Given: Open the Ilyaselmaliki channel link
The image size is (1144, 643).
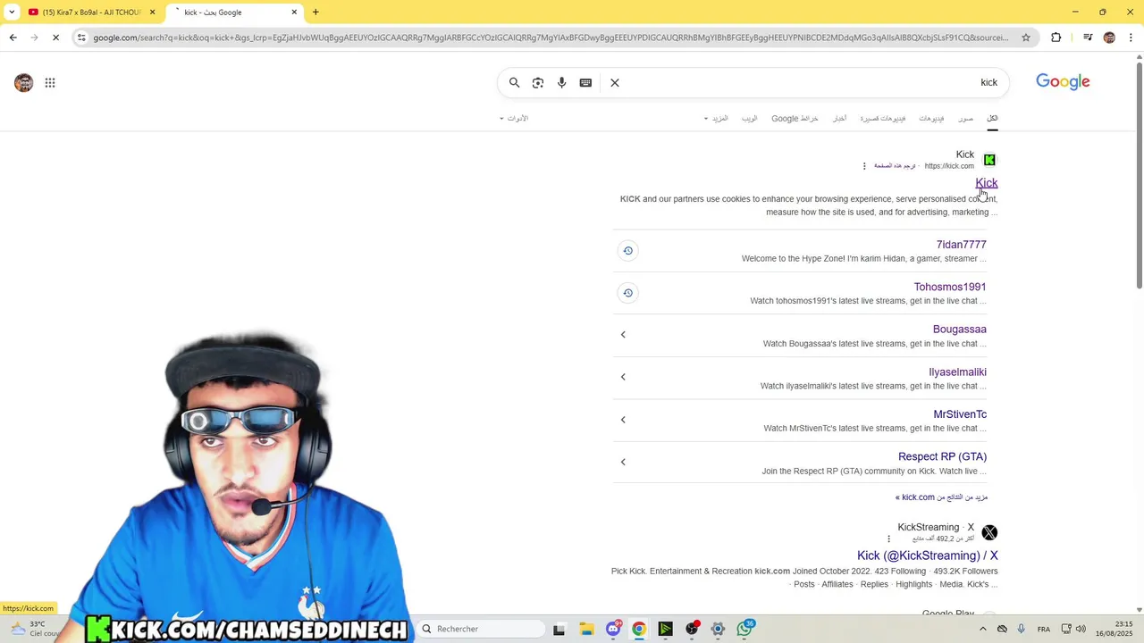Looking at the screenshot, I should pos(957,372).
